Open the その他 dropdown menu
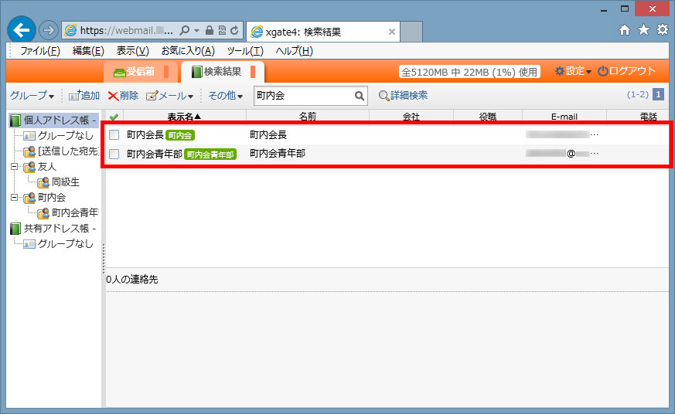 point(225,96)
